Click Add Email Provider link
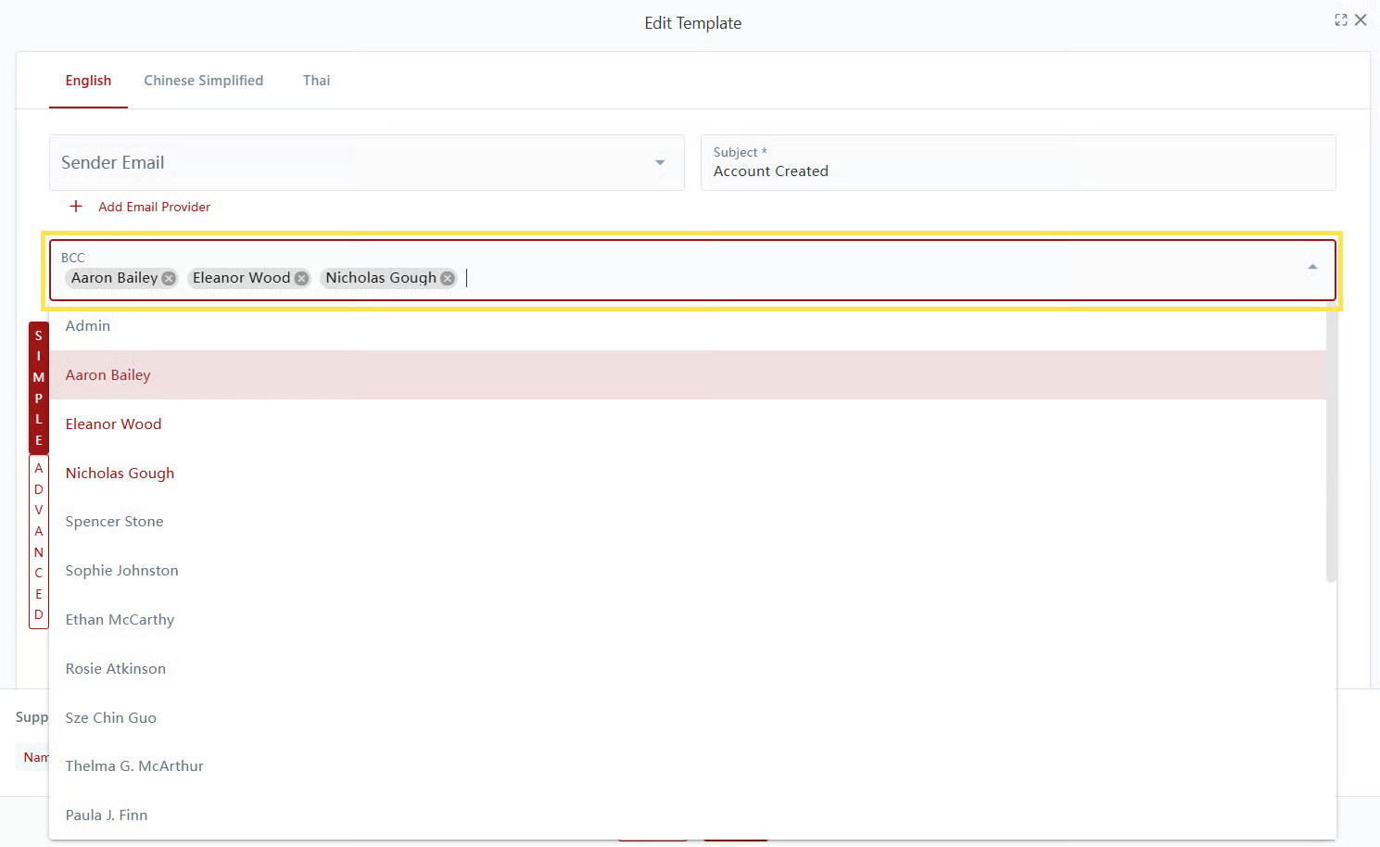This screenshot has height=847, width=1380. [155, 207]
